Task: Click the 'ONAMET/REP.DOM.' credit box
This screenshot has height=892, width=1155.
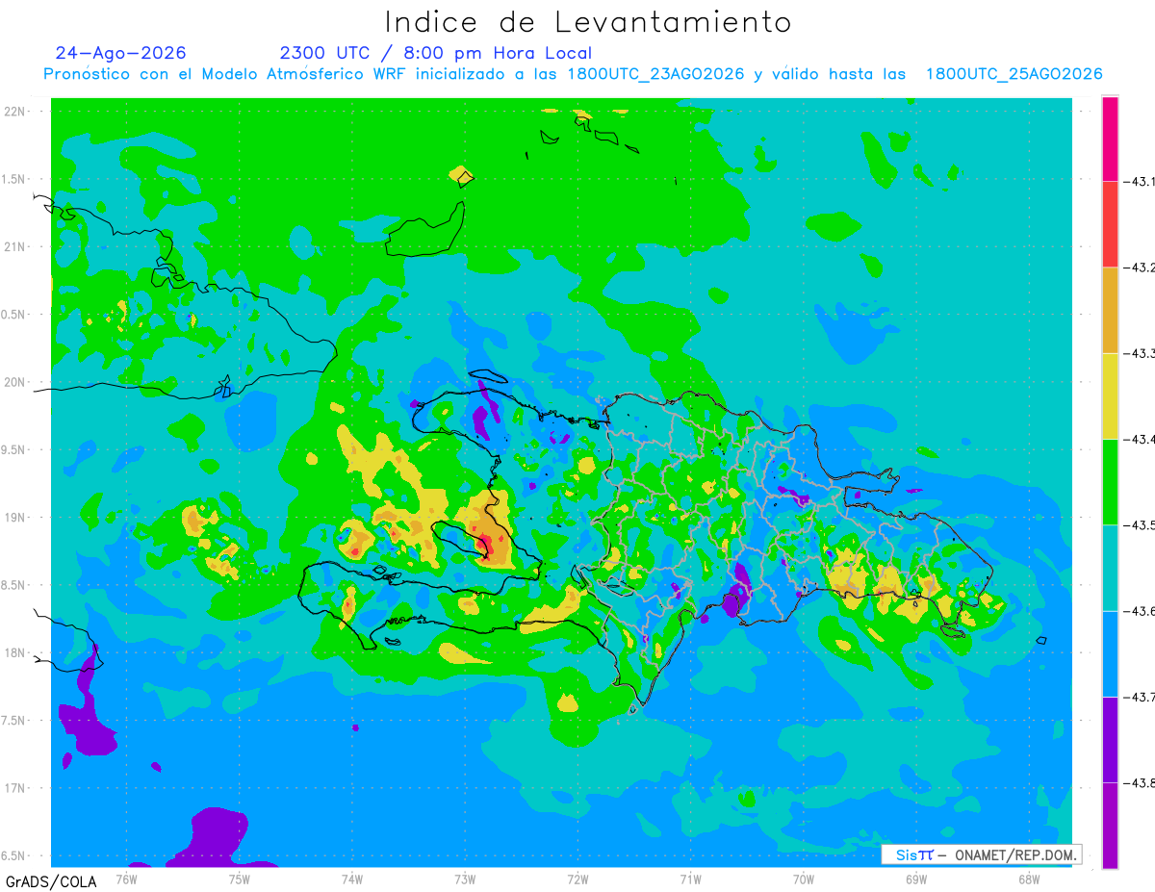Action: point(981,854)
